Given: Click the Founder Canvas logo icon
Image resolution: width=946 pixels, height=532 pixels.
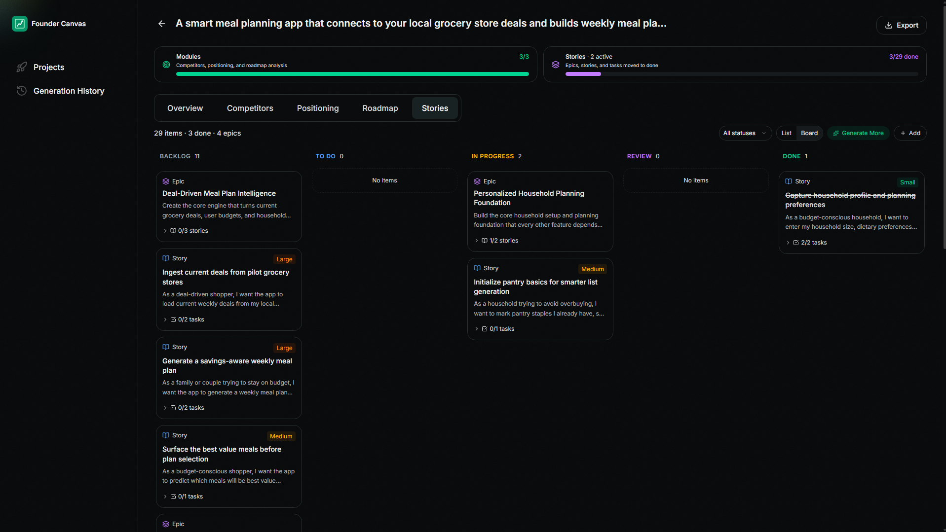Looking at the screenshot, I should (20, 23).
